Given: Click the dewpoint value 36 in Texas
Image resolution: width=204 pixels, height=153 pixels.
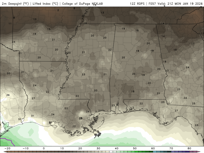Looking at the screenshot, I should 8,95.
